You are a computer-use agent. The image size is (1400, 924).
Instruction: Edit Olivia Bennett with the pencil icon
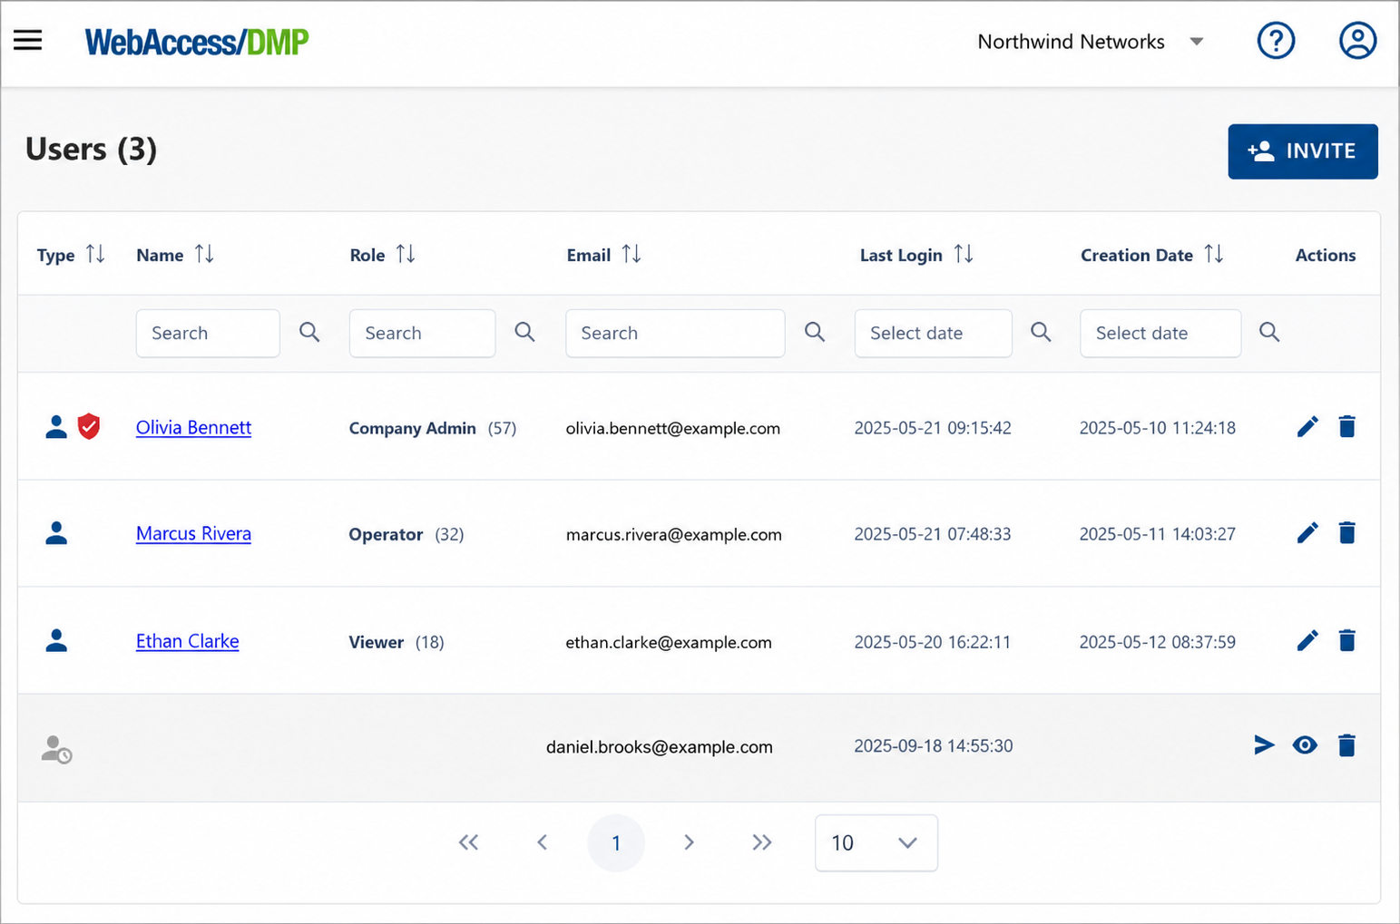[1307, 426]
